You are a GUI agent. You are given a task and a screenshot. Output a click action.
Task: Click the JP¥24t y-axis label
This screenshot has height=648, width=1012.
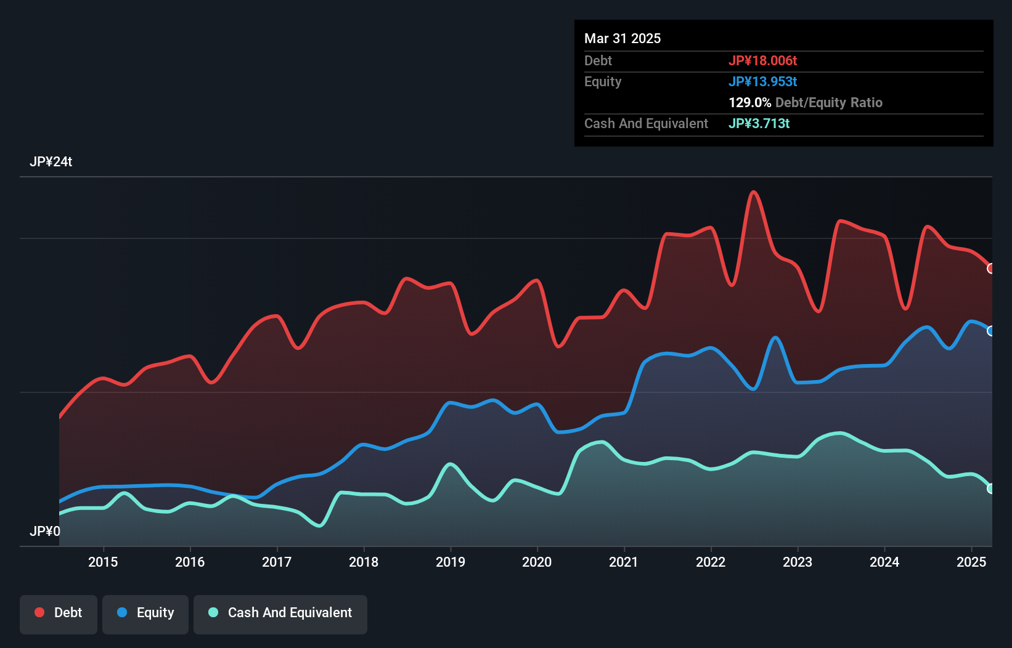pyautogui.click(x=51, y=162)
